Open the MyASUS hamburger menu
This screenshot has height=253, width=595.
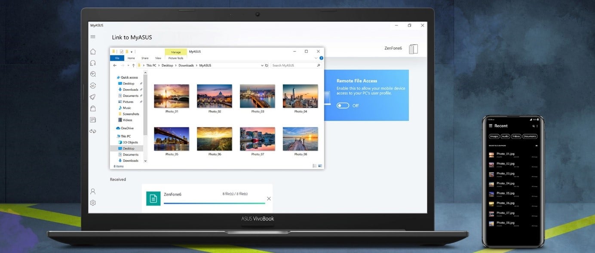click(x=93, y=37)
